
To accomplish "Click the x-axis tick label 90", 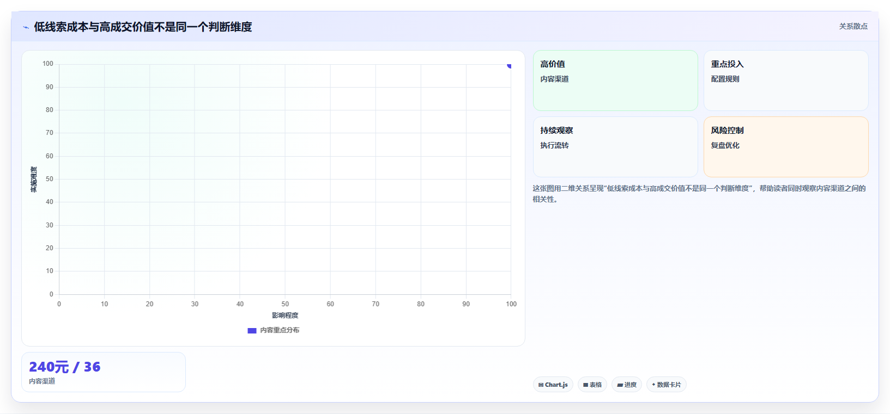I will [466, 304].
